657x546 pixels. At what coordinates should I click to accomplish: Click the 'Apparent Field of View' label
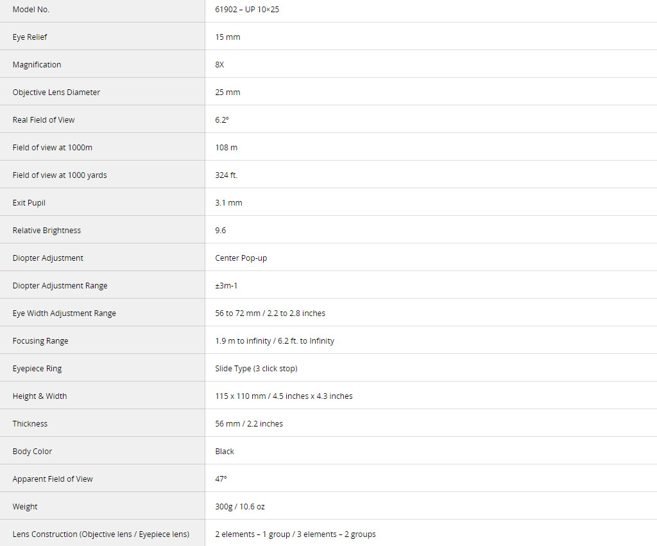(x=53, y=479)
